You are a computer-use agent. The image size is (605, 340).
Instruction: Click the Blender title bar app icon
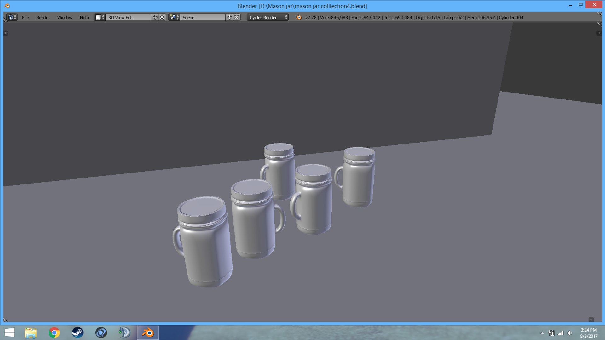7,6
